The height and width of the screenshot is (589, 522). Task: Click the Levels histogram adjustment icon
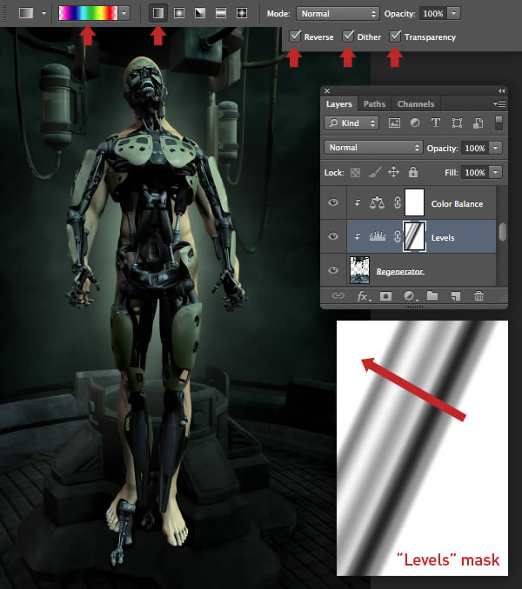coord(378,236)
